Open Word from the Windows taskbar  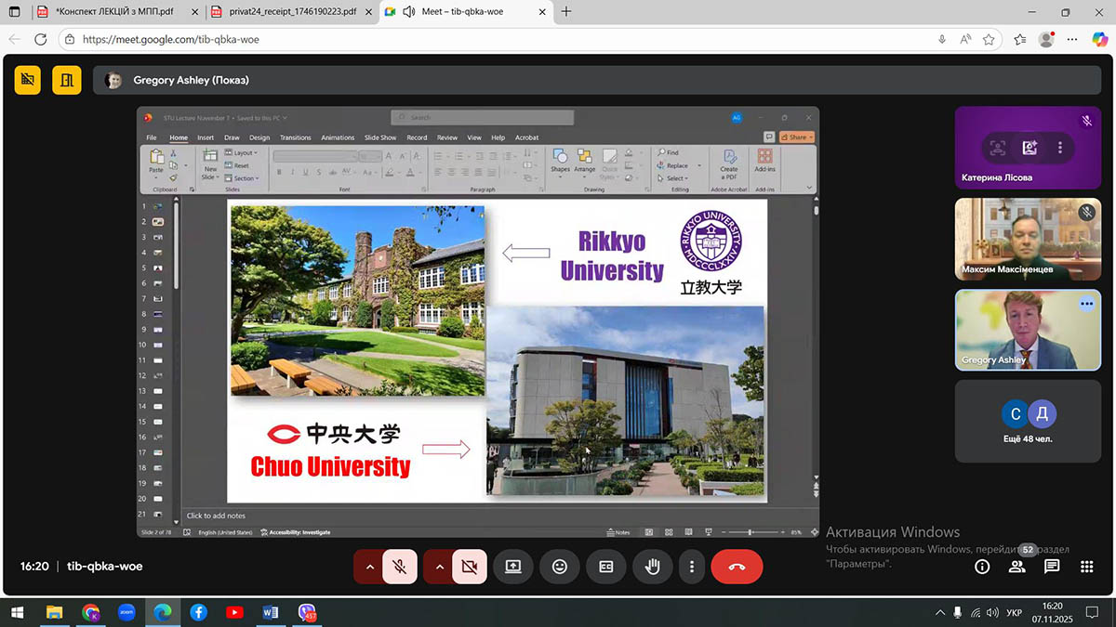(x=271, y=612)
